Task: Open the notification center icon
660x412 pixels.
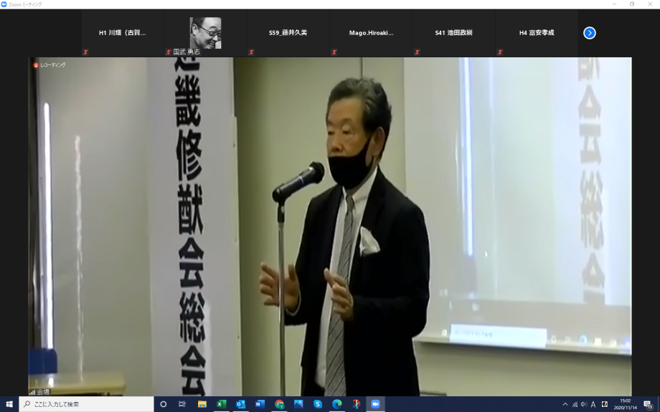Action: 648,404
